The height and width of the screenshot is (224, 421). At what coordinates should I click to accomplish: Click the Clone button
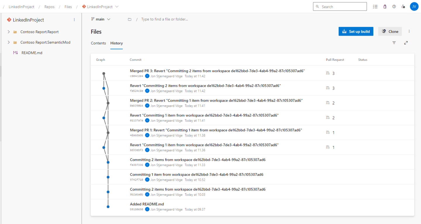390,31
